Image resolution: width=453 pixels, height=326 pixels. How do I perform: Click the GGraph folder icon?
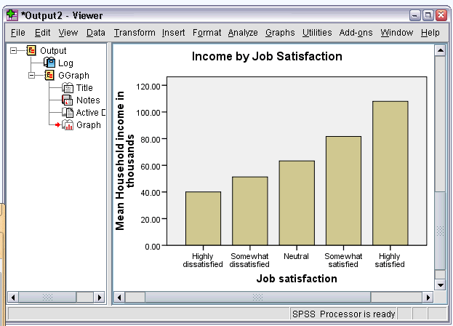click(49, 75)
